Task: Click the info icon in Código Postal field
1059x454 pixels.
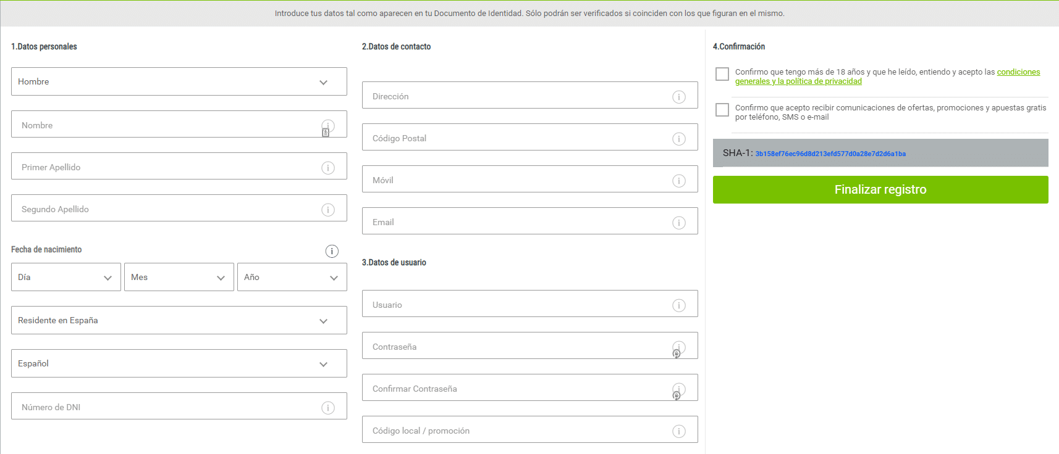Action: pyautogui.click(x=679, y=139)
